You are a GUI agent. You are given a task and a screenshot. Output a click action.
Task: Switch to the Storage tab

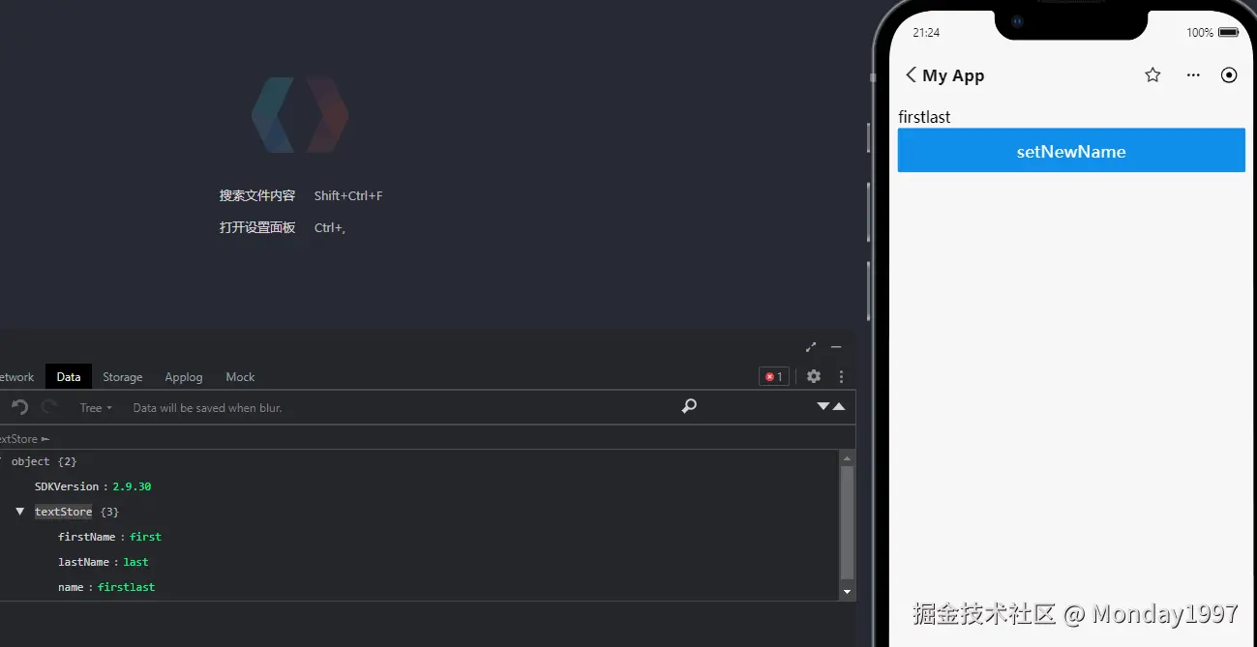point(123,377)
